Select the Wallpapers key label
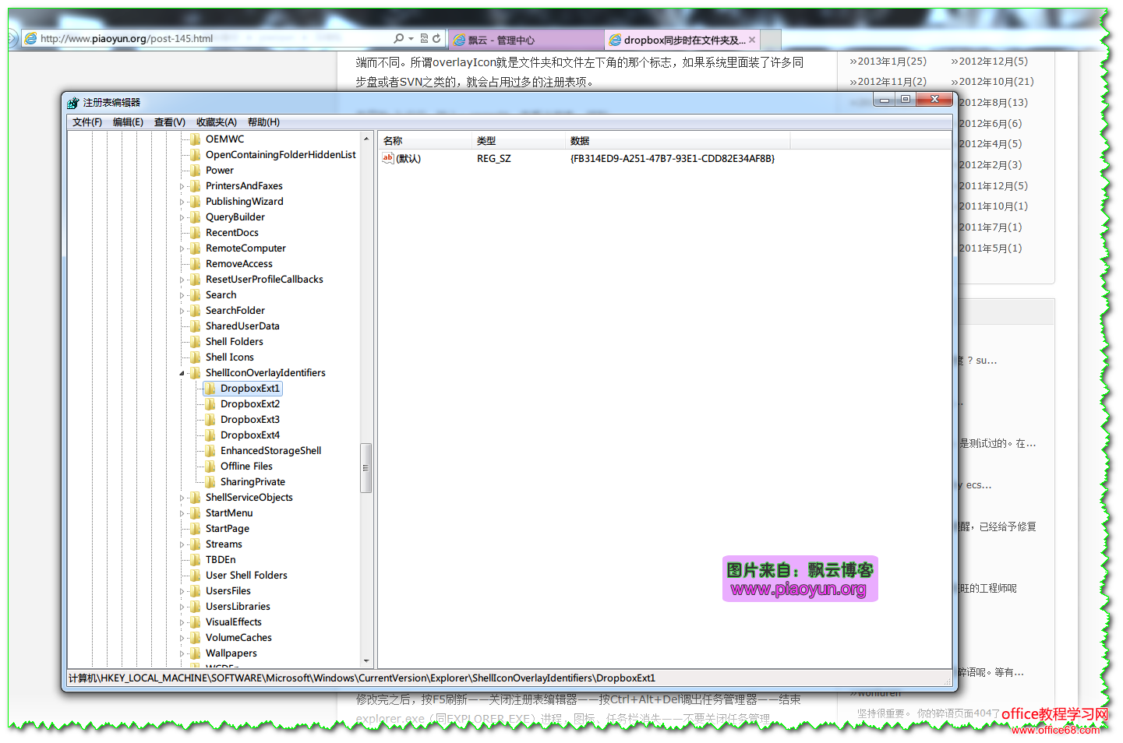The height and width of the screenshot is (743, 1123). [231, 653]
